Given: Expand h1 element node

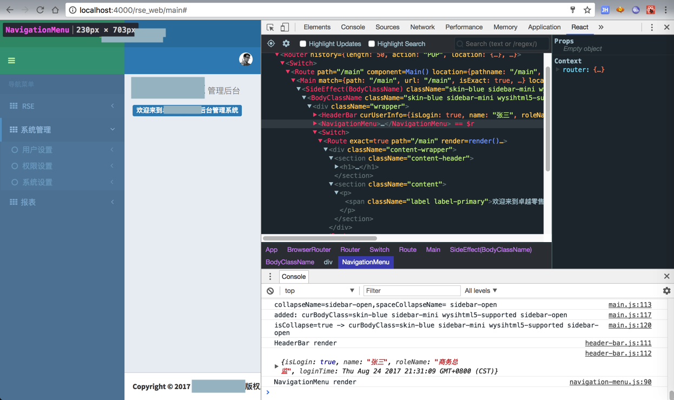Looking at the screenshot, I should click(x=336, y=167).
